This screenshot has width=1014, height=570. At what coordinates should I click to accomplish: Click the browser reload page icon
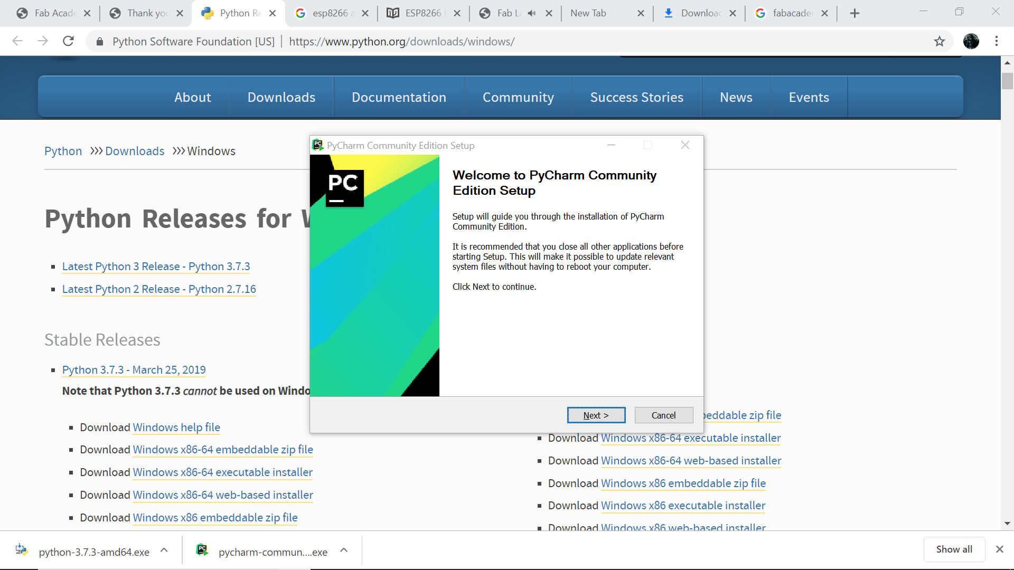(x=68, y=41)
